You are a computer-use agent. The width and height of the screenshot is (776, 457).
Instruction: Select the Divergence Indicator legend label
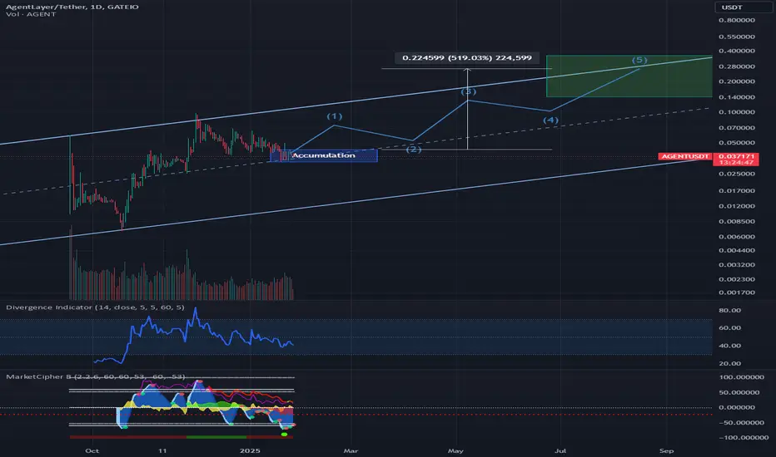95,307
